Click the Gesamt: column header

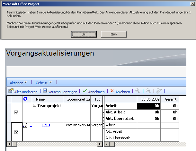(x=170, y=99)
